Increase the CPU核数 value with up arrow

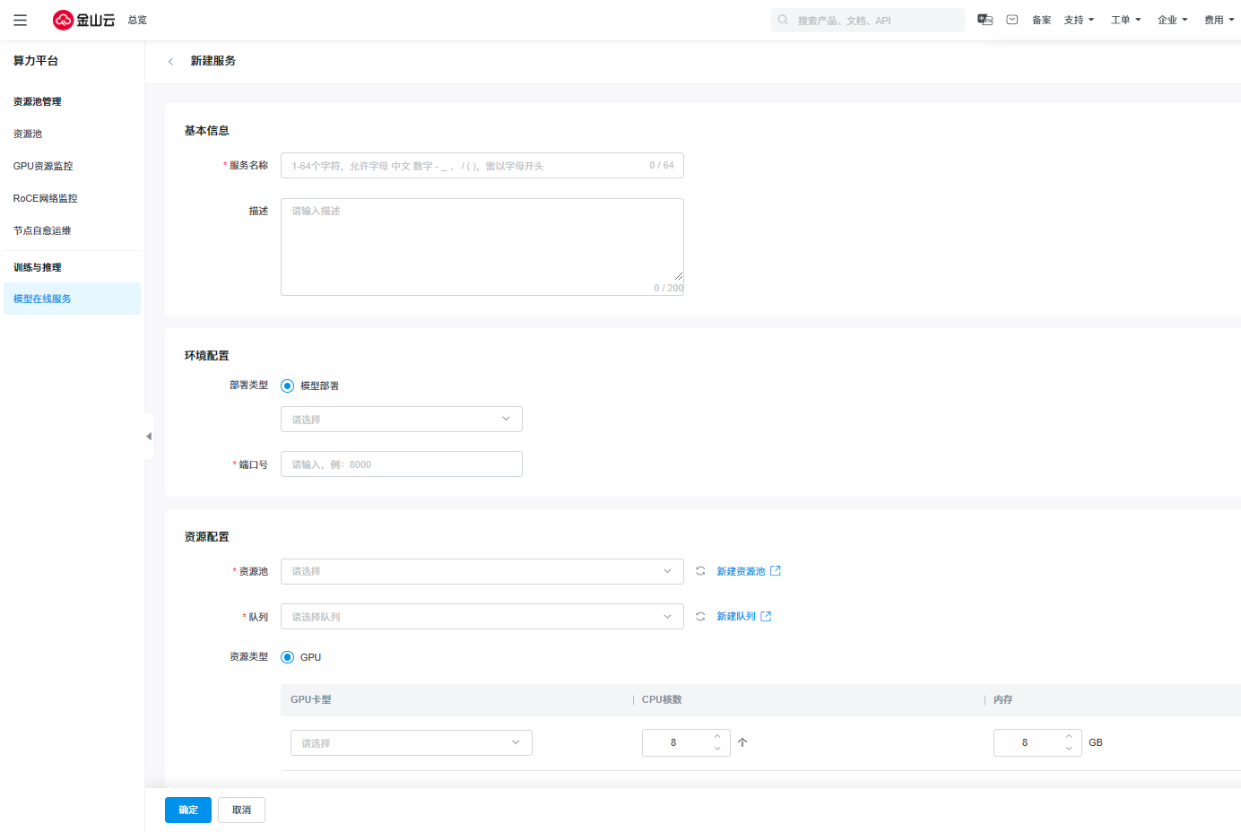[x=717, y=737]
